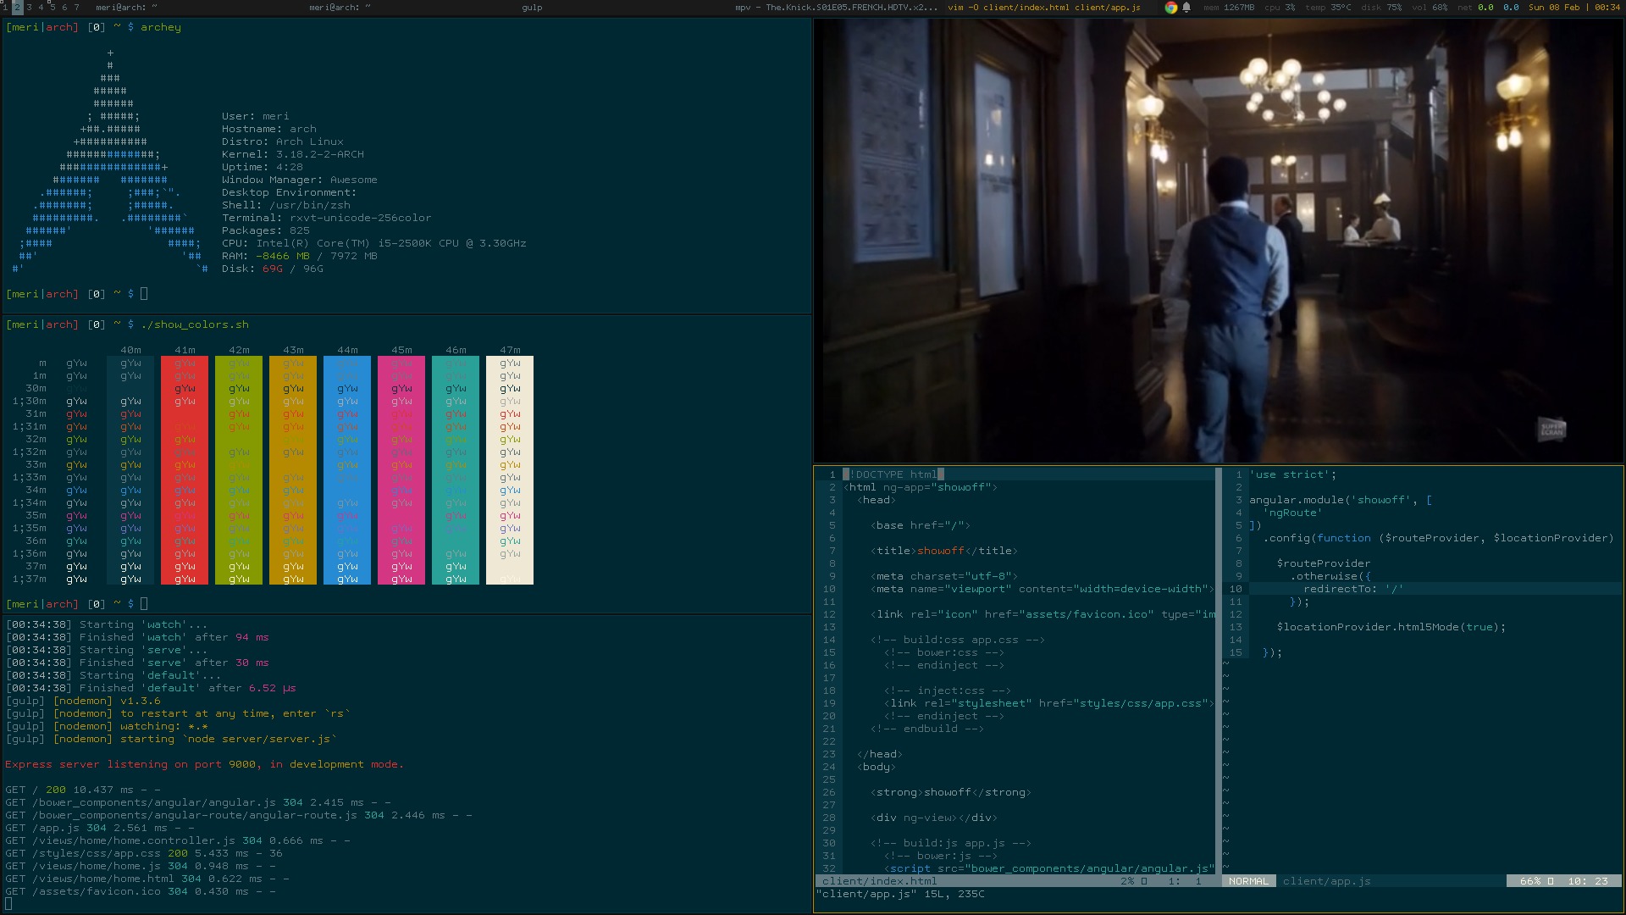Screen dimensions: 1626x915
Task: Click the mpv video playback area
Action: pyautogui.click(x=1218, y=241)
